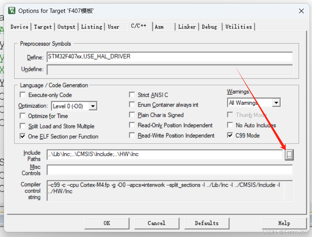Open Help for this dialog
This screenshot has height=237, width=312.
pos(284,223)
